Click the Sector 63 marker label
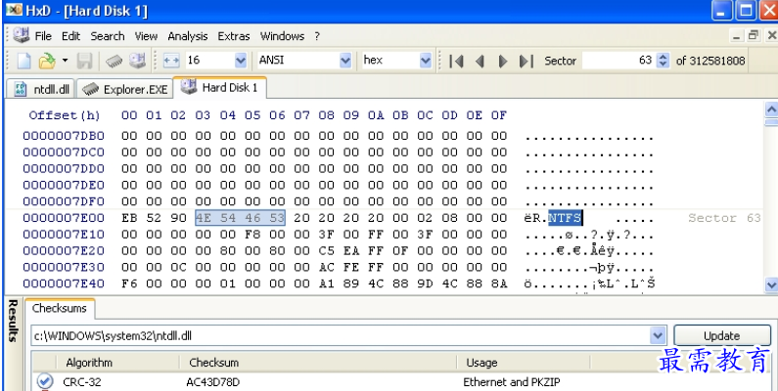The height and width of the screenshot is (391, 778). [724, 218]
